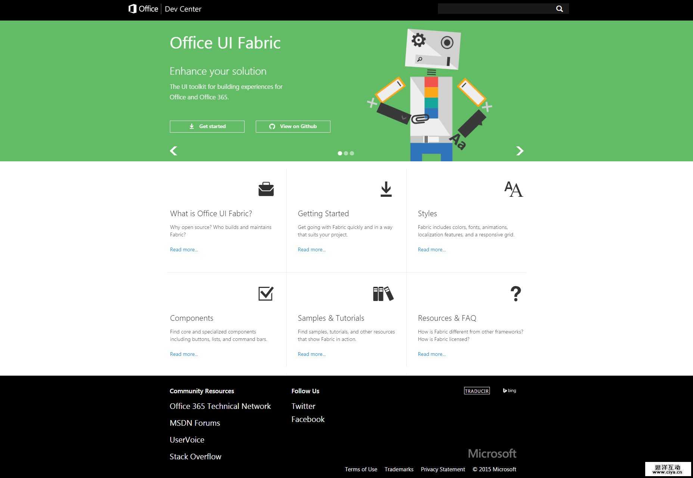Click the GitHub icon on View on Github
Viewport: 693px width, 478px height.
coord(272,126)
